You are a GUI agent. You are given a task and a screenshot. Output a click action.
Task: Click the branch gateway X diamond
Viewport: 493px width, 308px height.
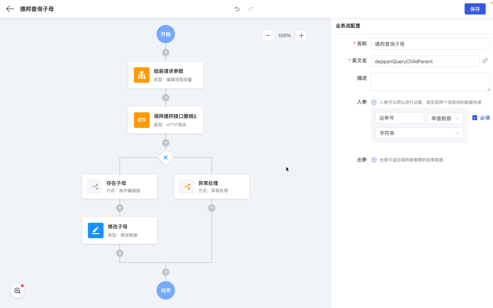[166, 158]
